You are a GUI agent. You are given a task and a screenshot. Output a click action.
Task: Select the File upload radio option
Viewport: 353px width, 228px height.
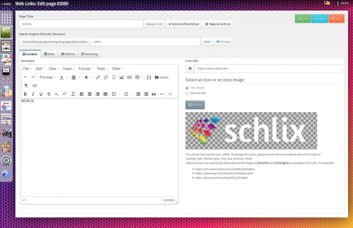(187, 88)
